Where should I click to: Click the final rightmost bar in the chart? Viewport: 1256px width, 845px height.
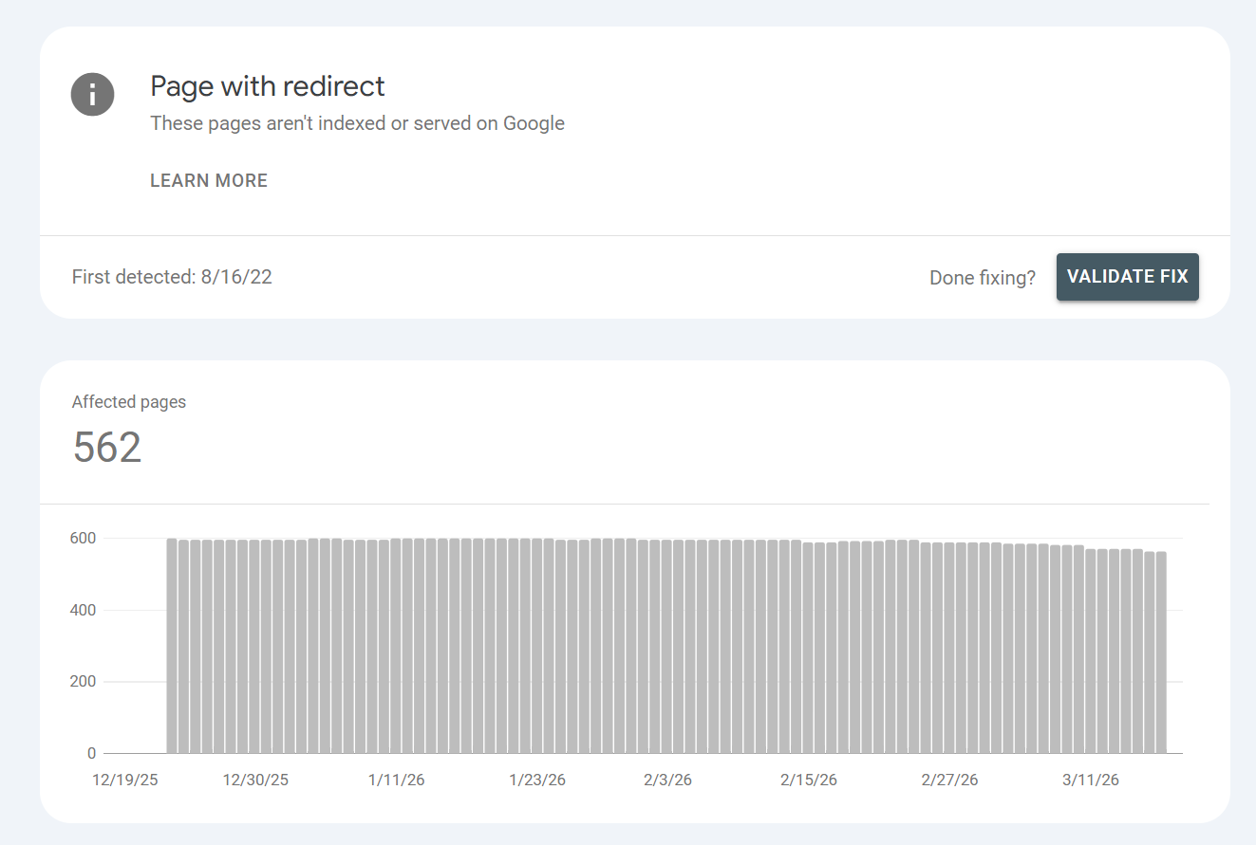(1163, 650)
